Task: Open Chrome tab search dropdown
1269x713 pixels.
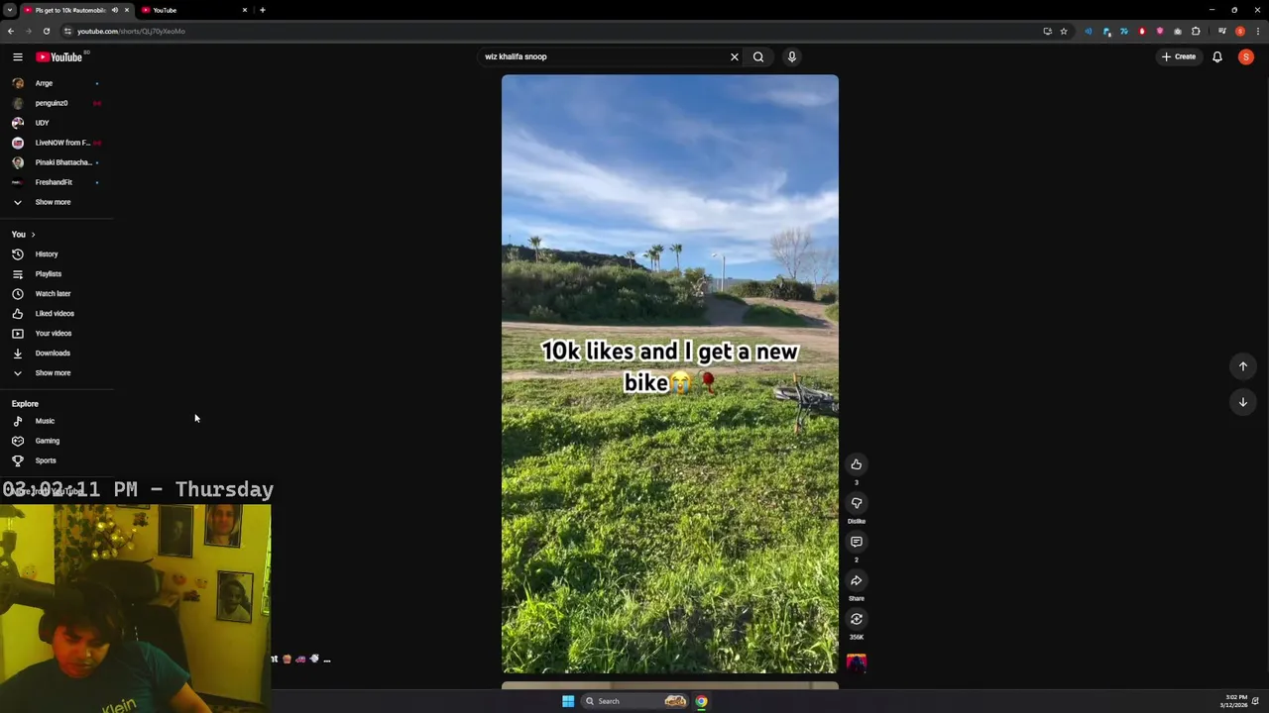Action: (x=10, y=10)
